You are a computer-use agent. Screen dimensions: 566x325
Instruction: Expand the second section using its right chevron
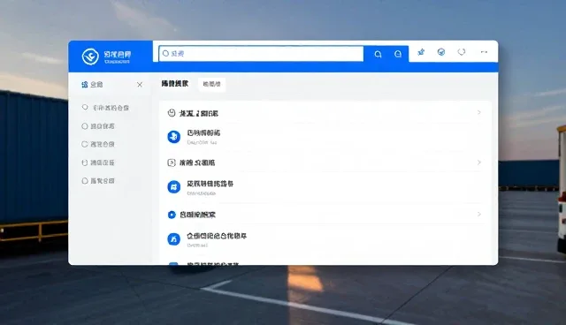pos(479,162)
